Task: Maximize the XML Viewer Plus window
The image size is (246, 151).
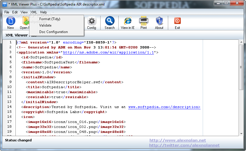Action: pyautogui.click(x=226, y=3)
